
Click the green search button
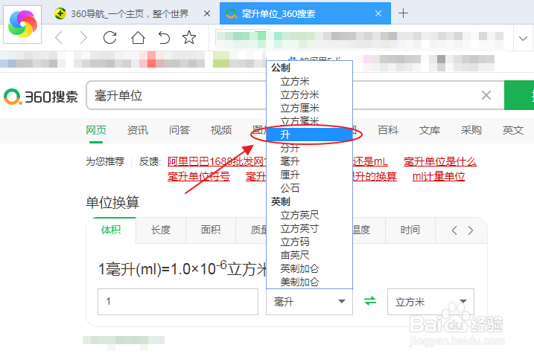pos(519,95)
